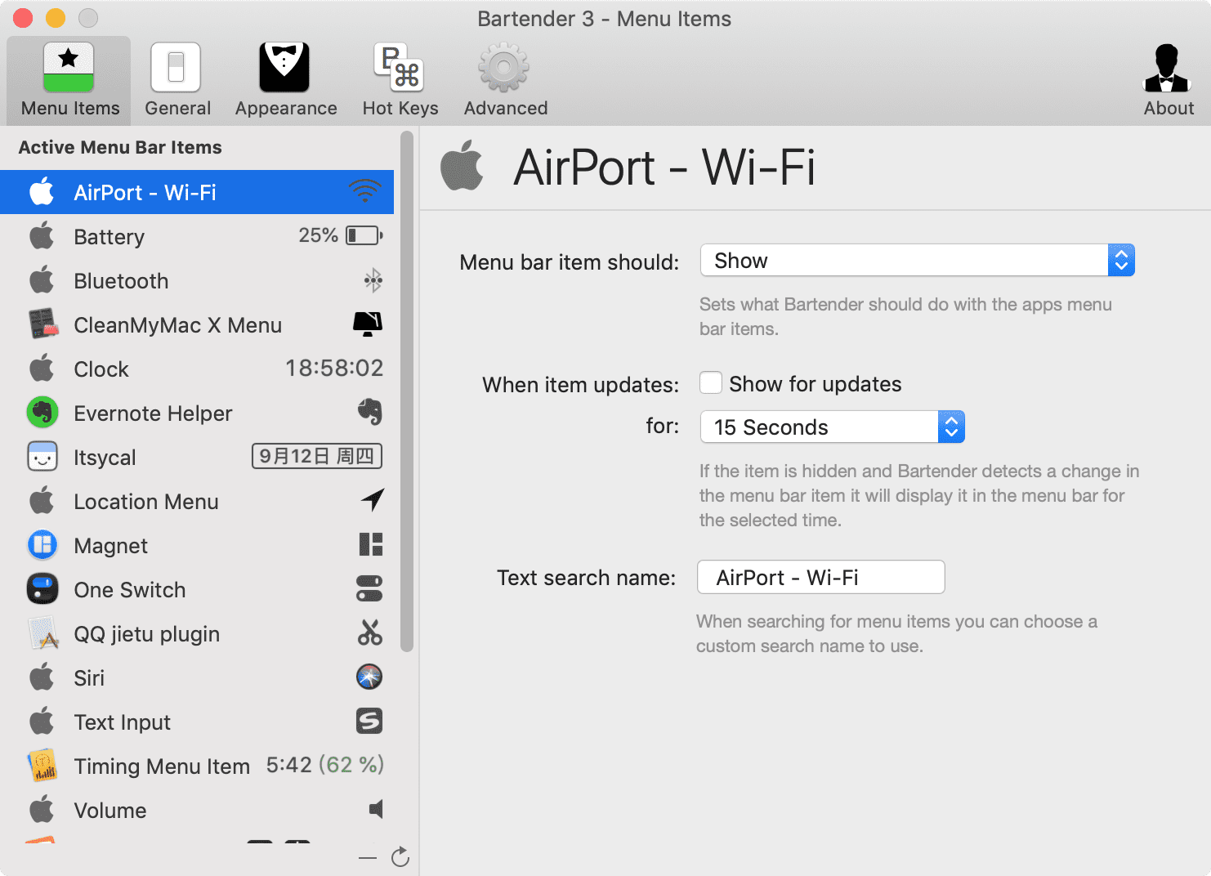The height and width of the screenshot is (876, 1211).
Task: Open the Advanced settings tab
Action: click(505, 80)
